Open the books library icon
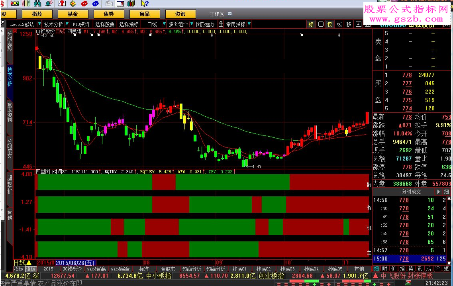This screenshot has height=286, width=453. click(x=131, y=4)
